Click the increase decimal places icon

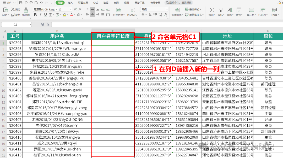click(x=160, y=15)
